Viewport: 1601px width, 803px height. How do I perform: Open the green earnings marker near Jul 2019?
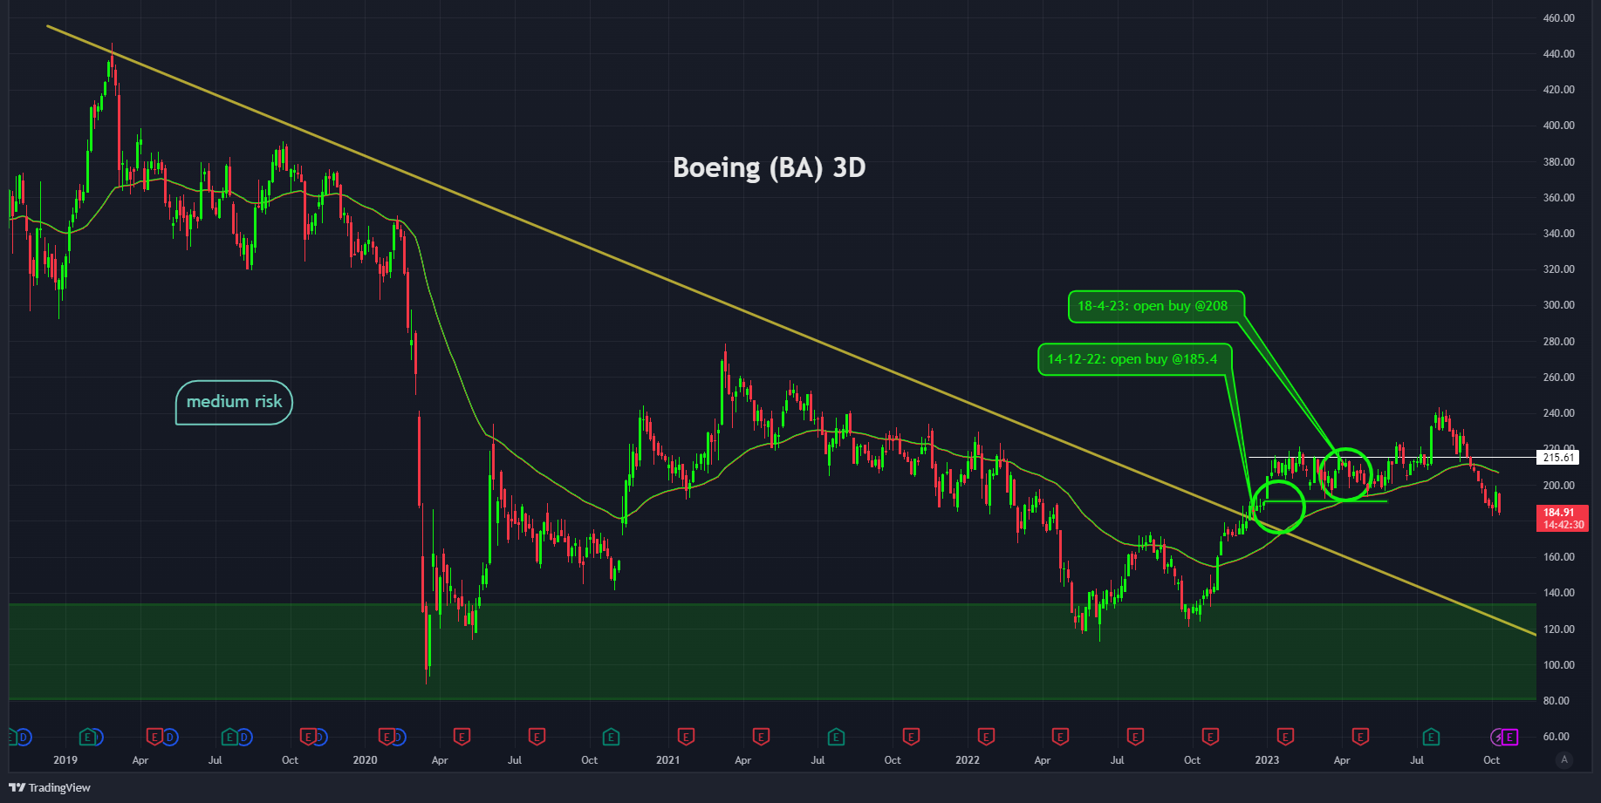pos(229,737)
